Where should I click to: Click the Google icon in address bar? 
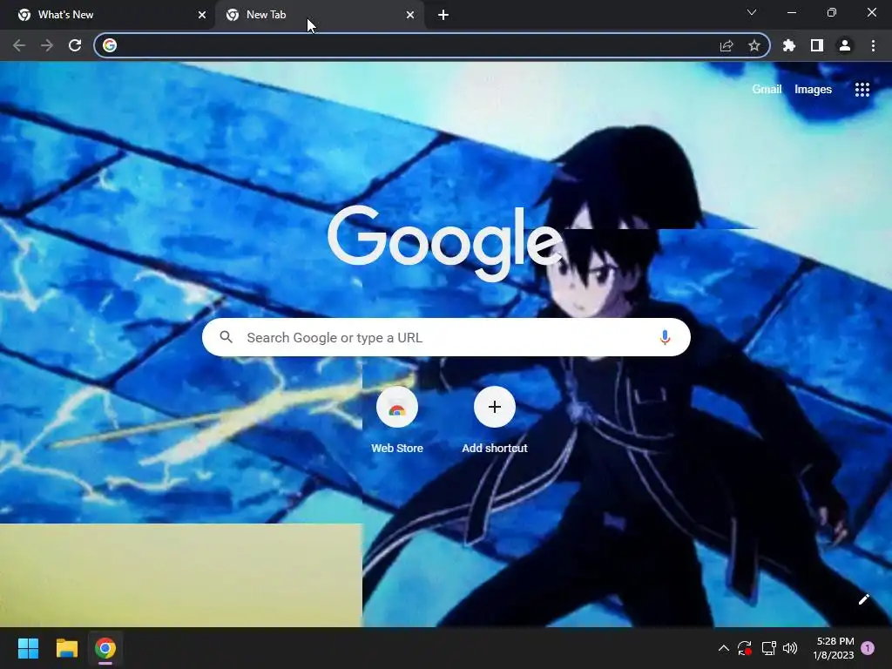110,45
